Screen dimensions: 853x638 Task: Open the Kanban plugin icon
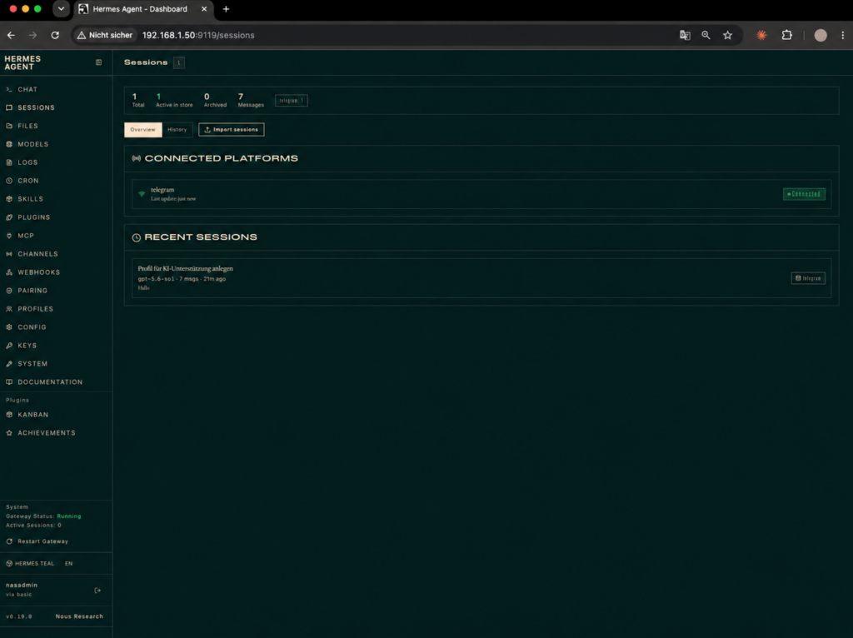[x=9, y=415]
